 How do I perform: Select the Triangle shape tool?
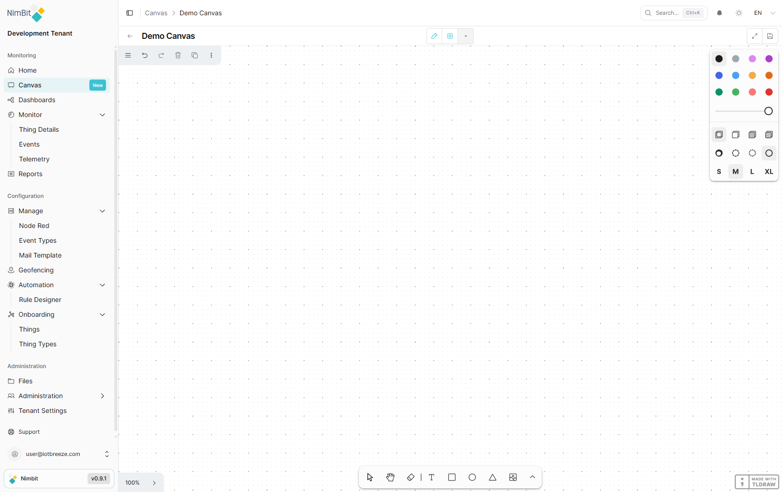pos(492,477)
